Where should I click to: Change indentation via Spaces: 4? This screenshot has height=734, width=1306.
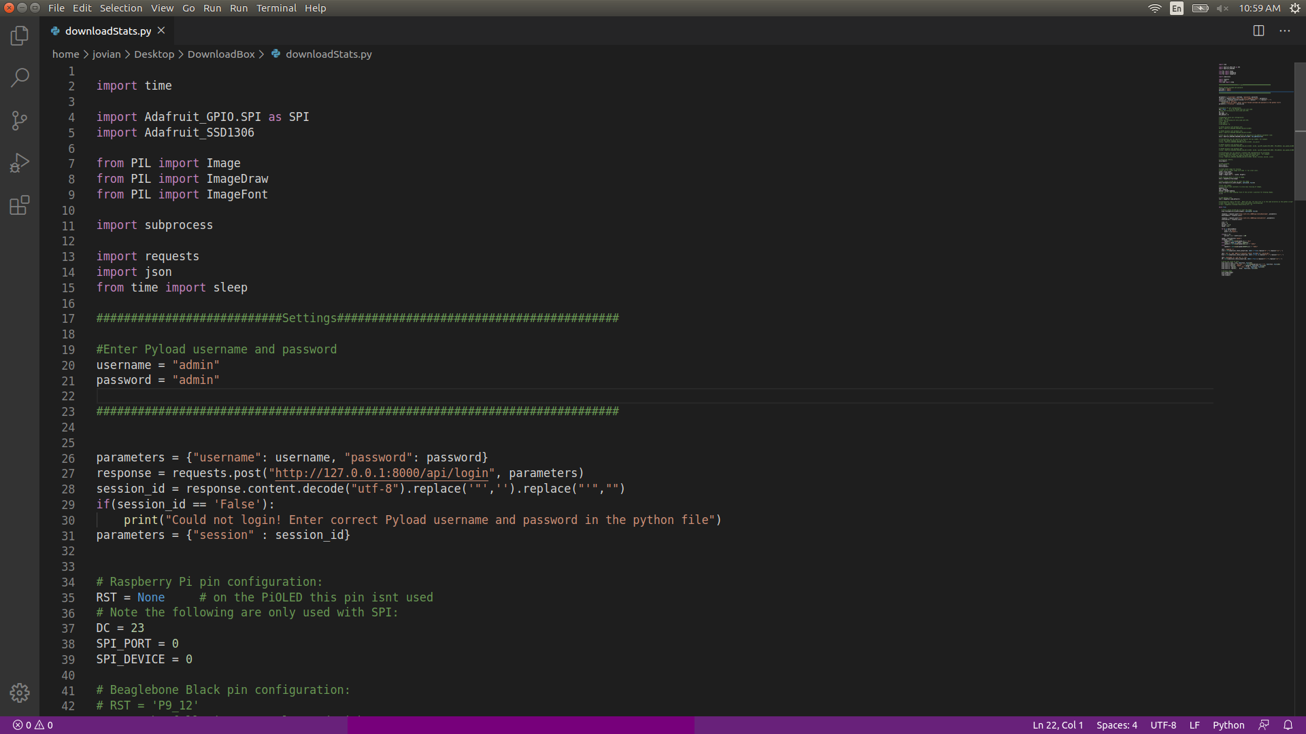coord(1116,725)
